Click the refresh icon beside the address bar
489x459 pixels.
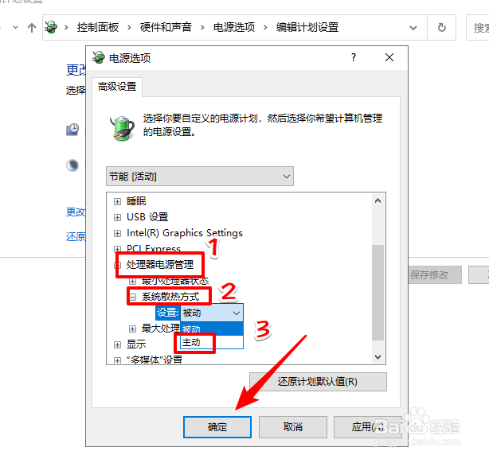tap(441, 28)
